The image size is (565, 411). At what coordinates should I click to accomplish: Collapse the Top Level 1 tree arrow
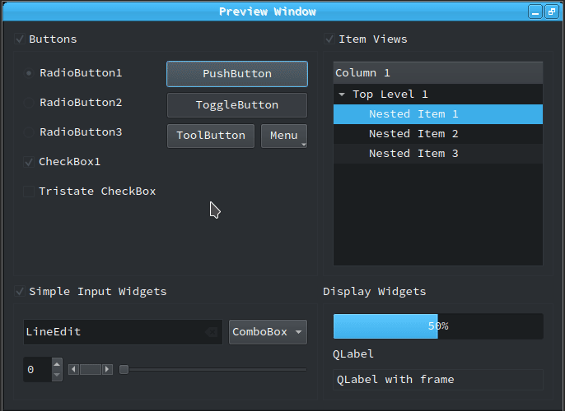coord(342,95)
